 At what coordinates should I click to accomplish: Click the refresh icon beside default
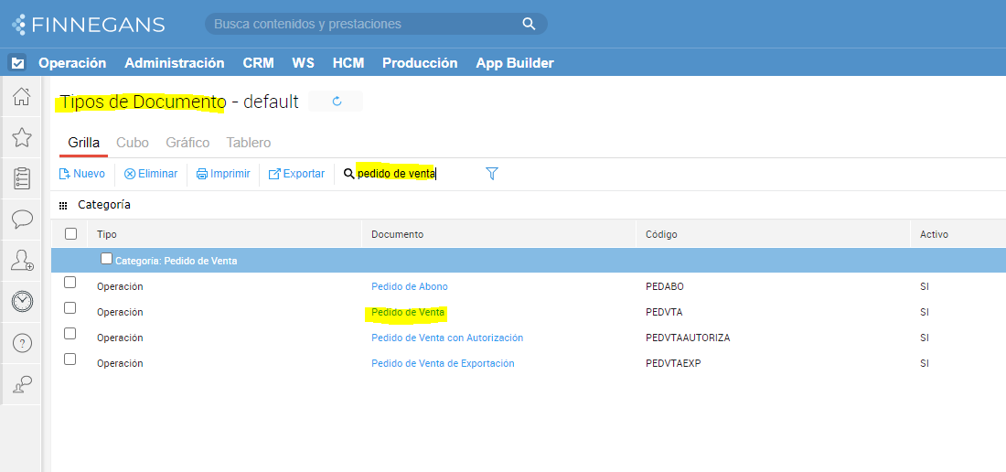coord(337,102)
